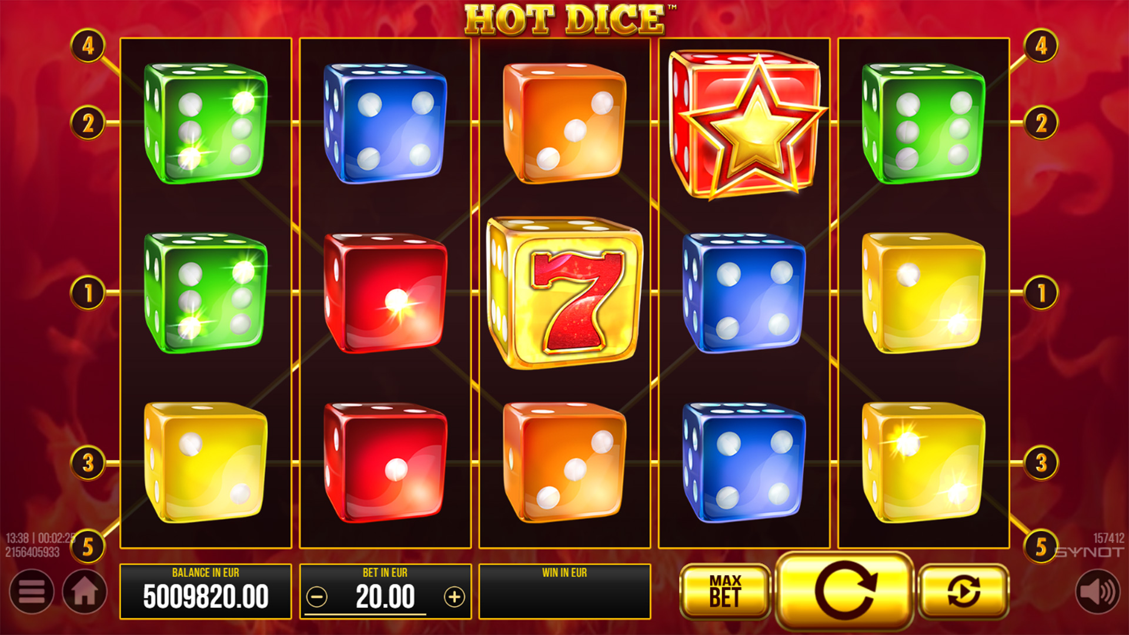Viewport: 1129px width, 635px height.
Task: Increase bet with the plus button
Action: (x=454, y=597)
